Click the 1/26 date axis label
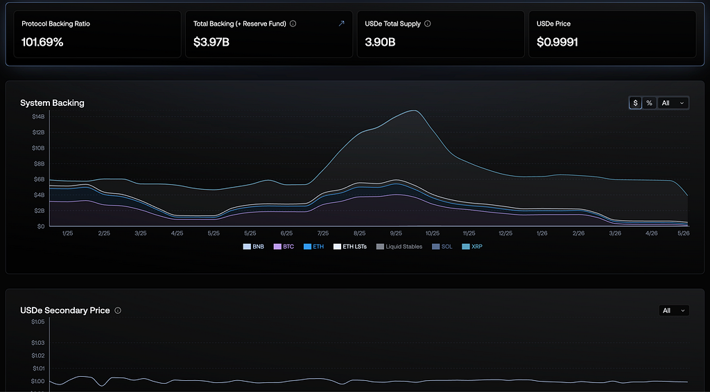 [x=542, y=233]
